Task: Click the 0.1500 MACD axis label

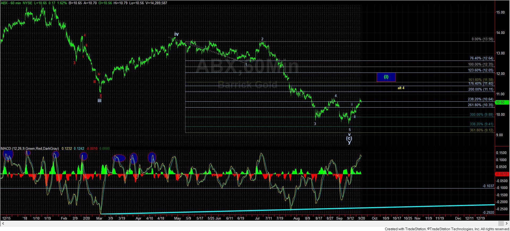Action: coord(501,153)
